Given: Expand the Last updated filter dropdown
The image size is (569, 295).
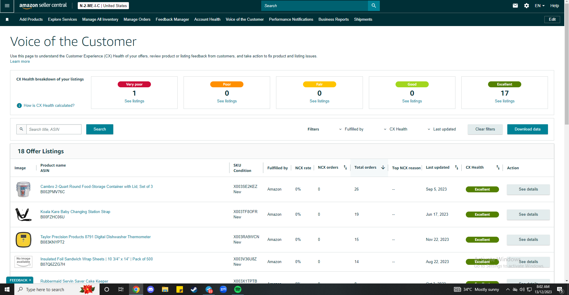Looking at the screenshot, I should [x=442, y=129].
